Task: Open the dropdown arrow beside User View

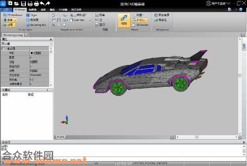Action: point(90,20)
